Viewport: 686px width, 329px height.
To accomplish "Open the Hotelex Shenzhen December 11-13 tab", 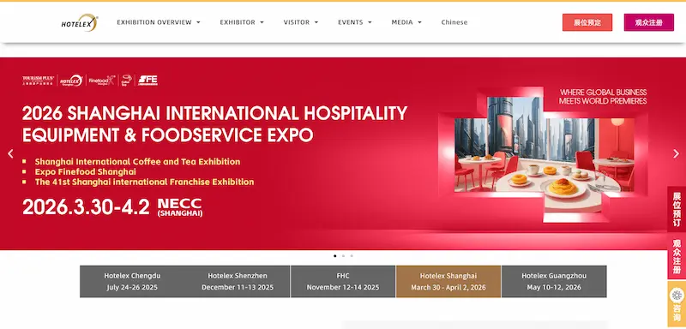I will point(238,281).
